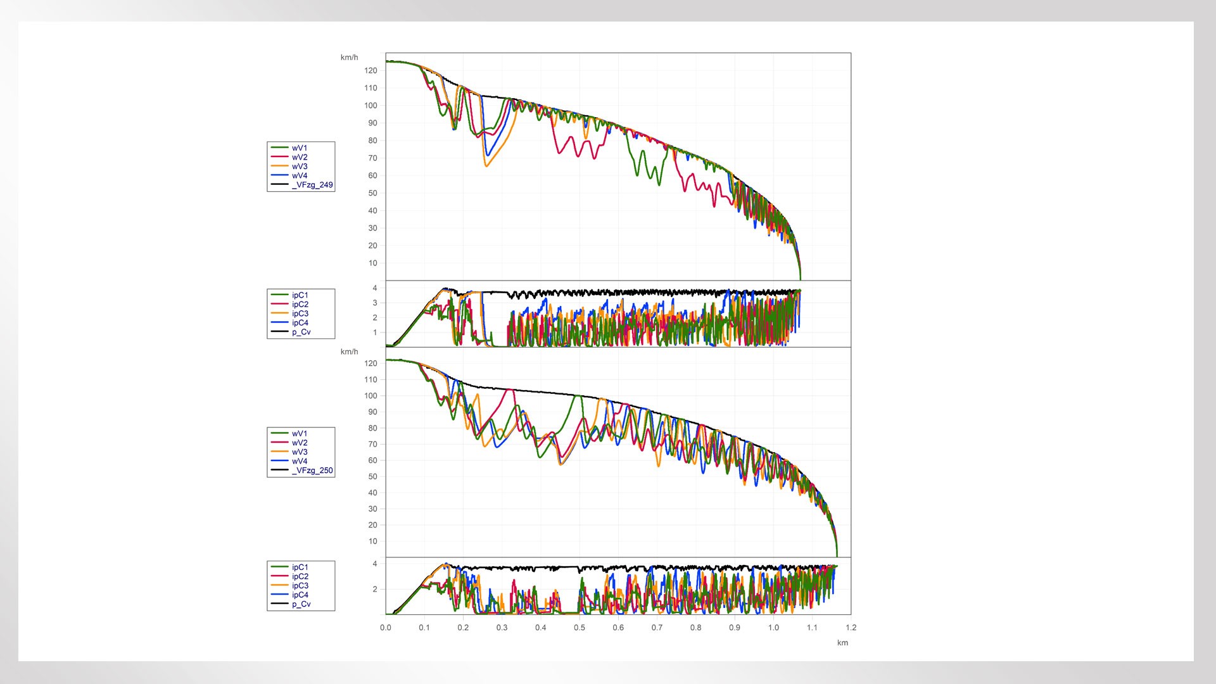The width and height of the screenshot is (1216, 684).
Task: Click wV1 in the _VFzg_250 legend
Action: click(x=300, y=434)
